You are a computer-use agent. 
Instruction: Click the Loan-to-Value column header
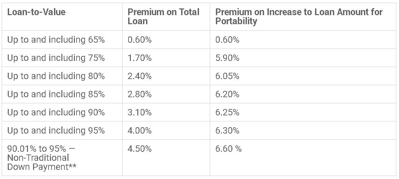point(36,12)
